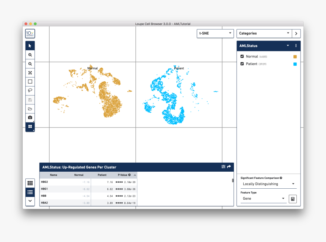The width and height of the screenshot is (326, 242).
Task: Open the Categories mode dropdown
Action: click(x=264, y=33)
